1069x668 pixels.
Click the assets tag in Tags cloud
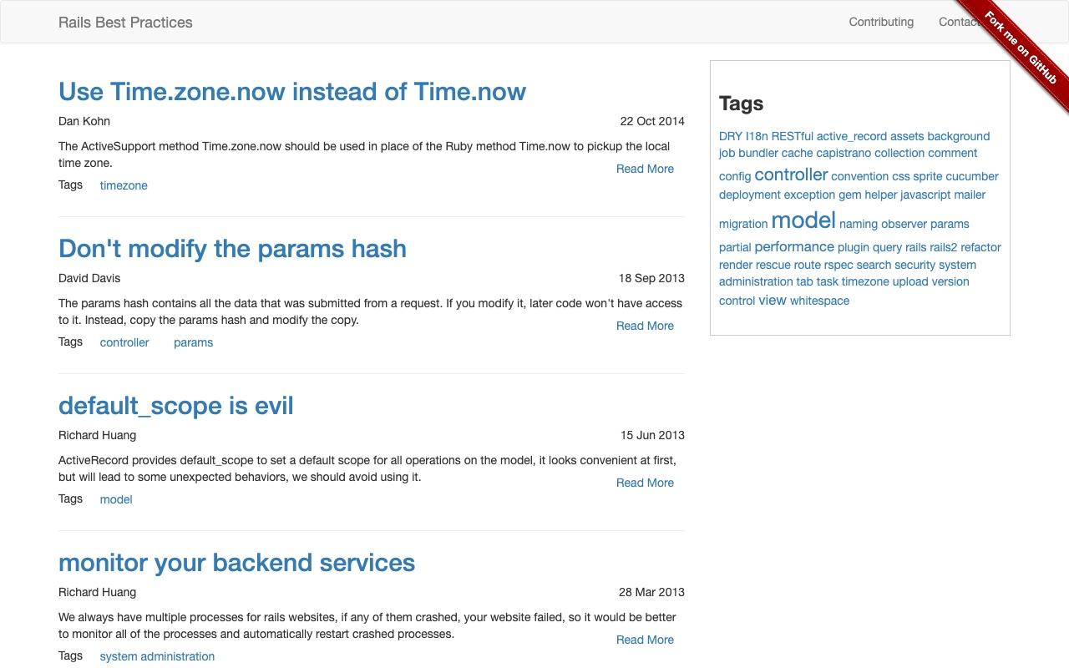point(907,136)
